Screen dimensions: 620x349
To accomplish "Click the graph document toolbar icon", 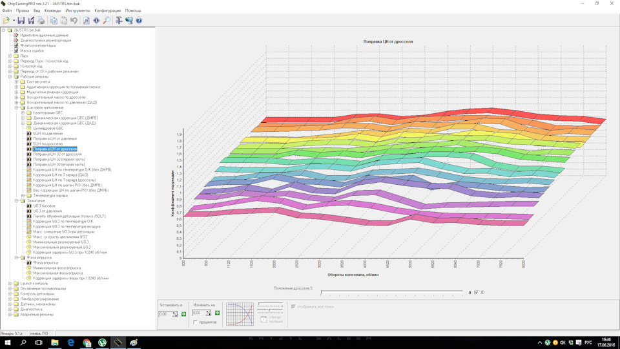I will point(87,21).
